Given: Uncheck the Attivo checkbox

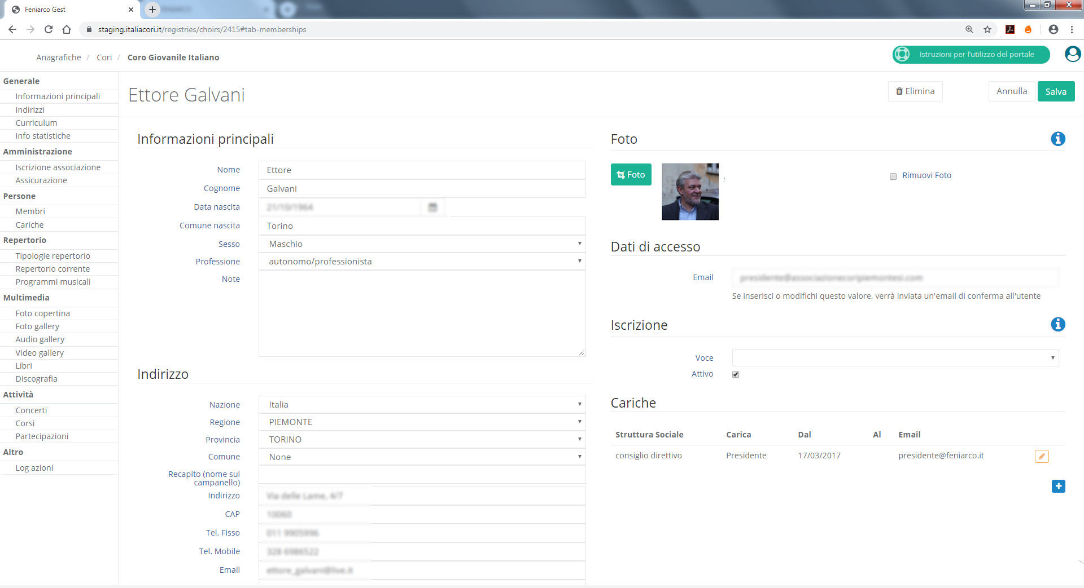Looking at the screenshot, I should pos(736,374).
